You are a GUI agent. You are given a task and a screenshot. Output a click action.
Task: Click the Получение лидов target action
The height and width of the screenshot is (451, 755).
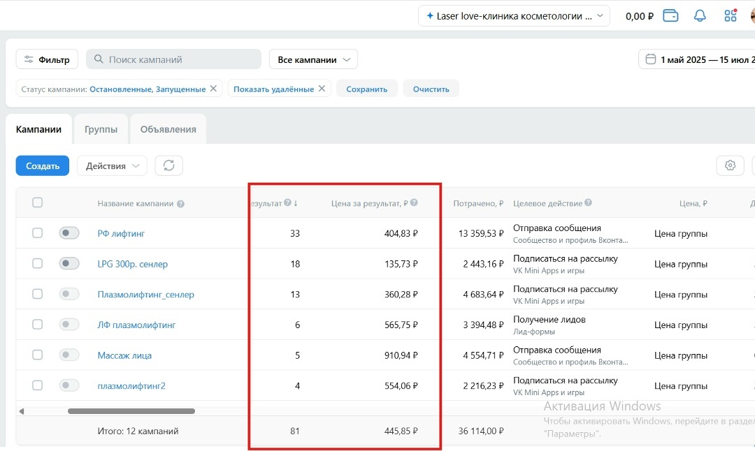549,319
